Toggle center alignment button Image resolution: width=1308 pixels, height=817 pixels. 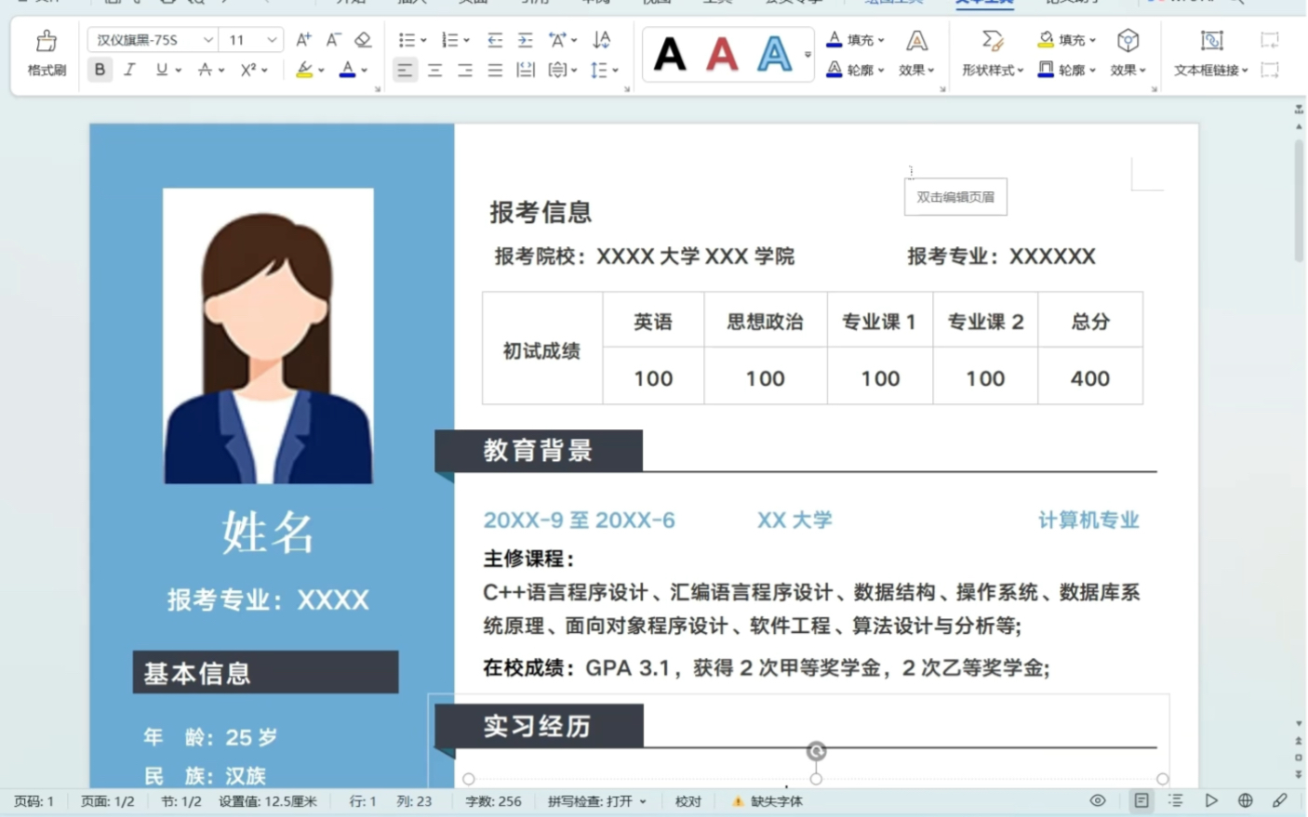434,70
